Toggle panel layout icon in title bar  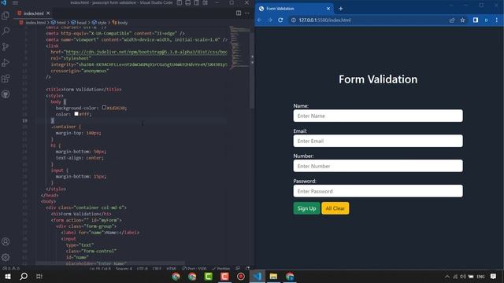(188, 2)
